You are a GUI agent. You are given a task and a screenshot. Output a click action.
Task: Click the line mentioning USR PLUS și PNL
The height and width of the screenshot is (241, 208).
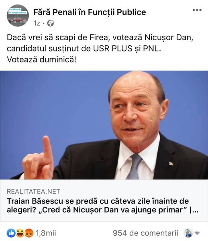[84, 49]
